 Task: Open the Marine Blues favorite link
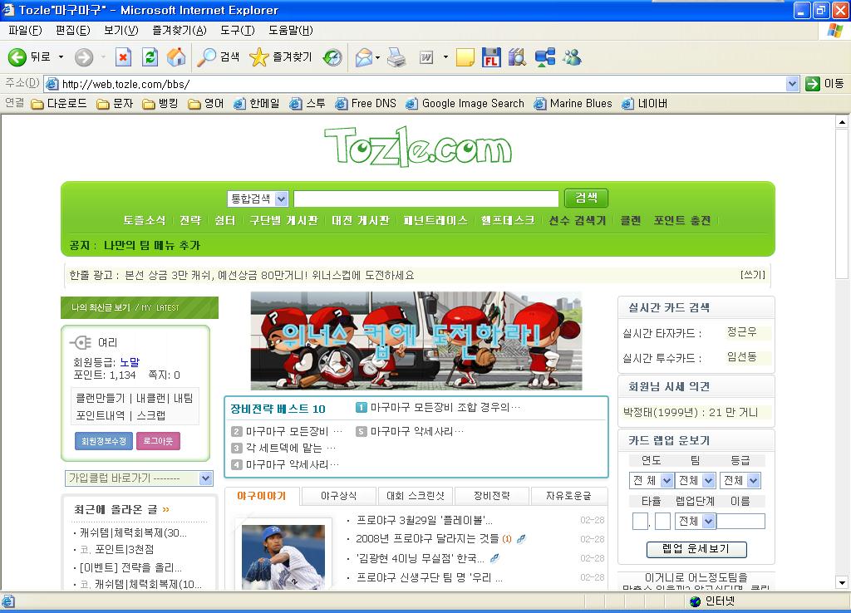(573, 104)
